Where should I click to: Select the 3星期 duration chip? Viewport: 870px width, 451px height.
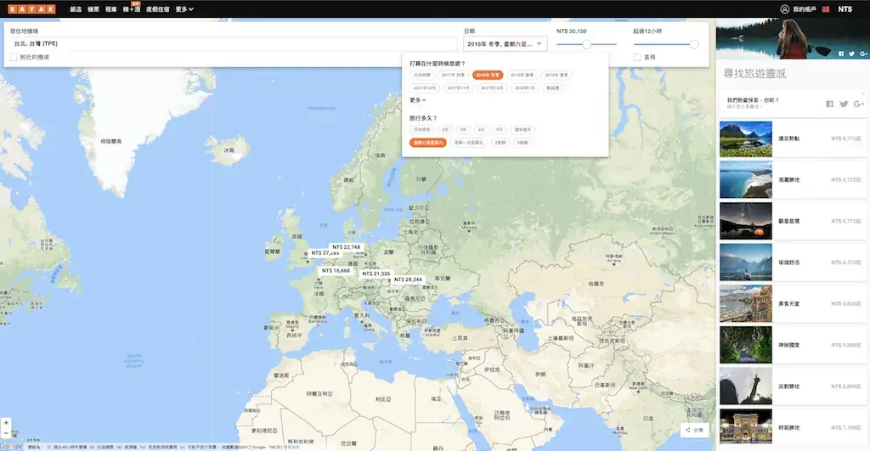523,143
